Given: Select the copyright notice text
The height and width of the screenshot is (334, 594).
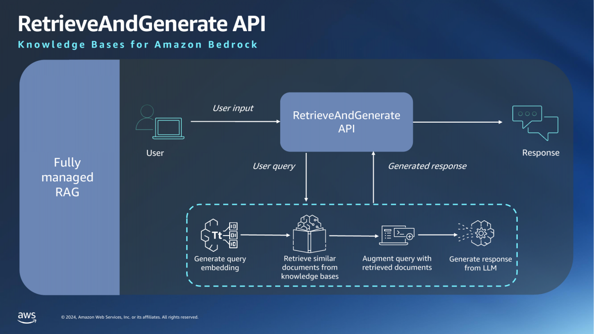Looking at the screenshot, I should pos(129,317).
